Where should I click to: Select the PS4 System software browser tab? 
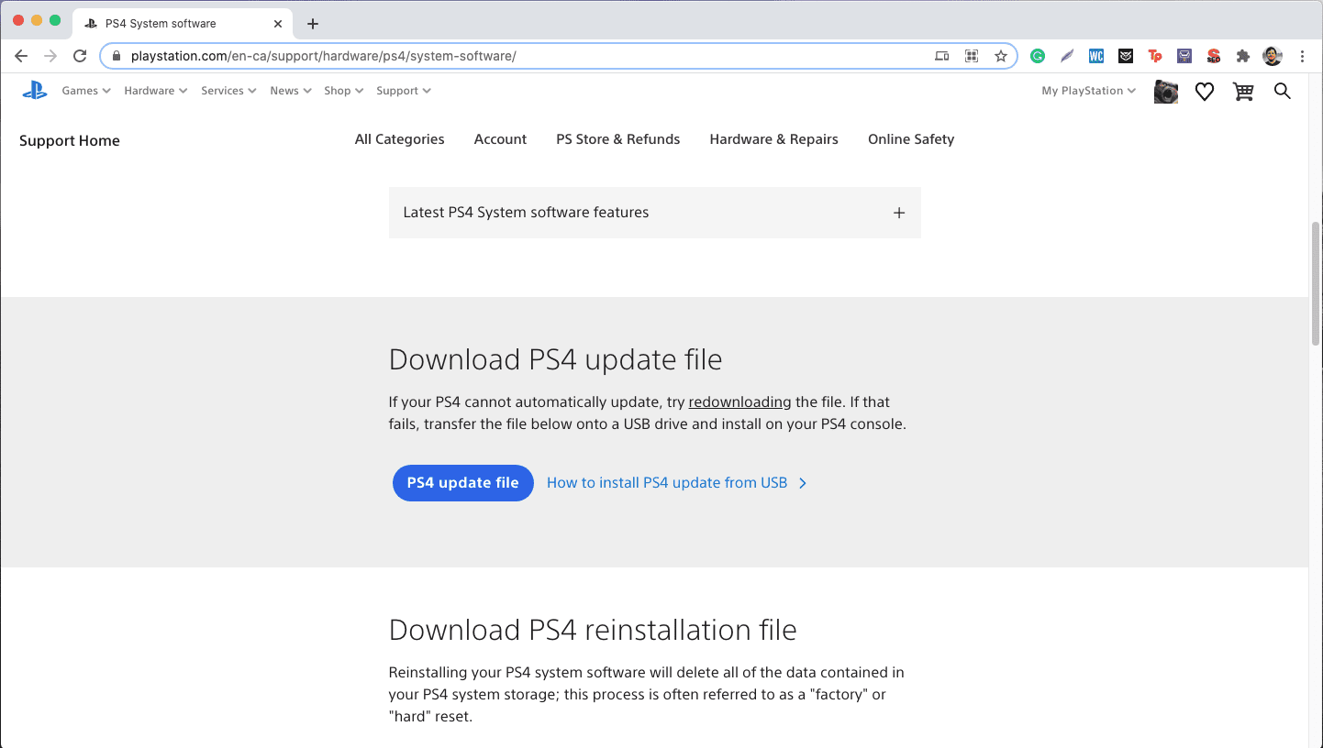[181, 24]
